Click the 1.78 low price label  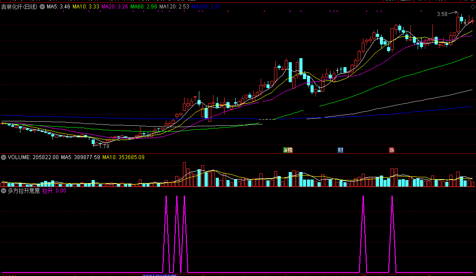[x=104, y=146]
